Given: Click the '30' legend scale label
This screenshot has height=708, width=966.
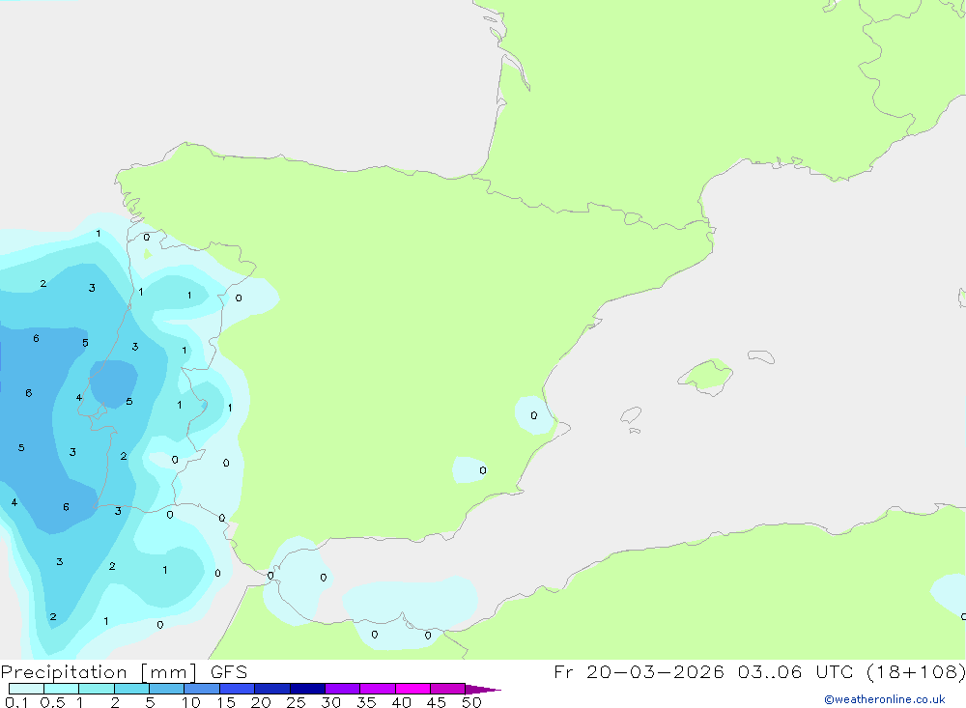Looking at the screenshot, I should pyautogui.click(x=331, y=702).
